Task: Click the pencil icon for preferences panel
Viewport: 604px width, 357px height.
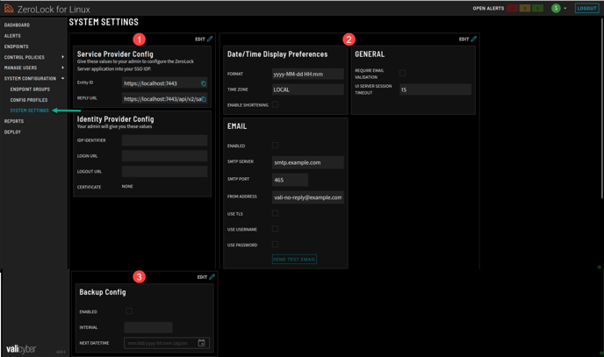Action: (x=474, y=39)
